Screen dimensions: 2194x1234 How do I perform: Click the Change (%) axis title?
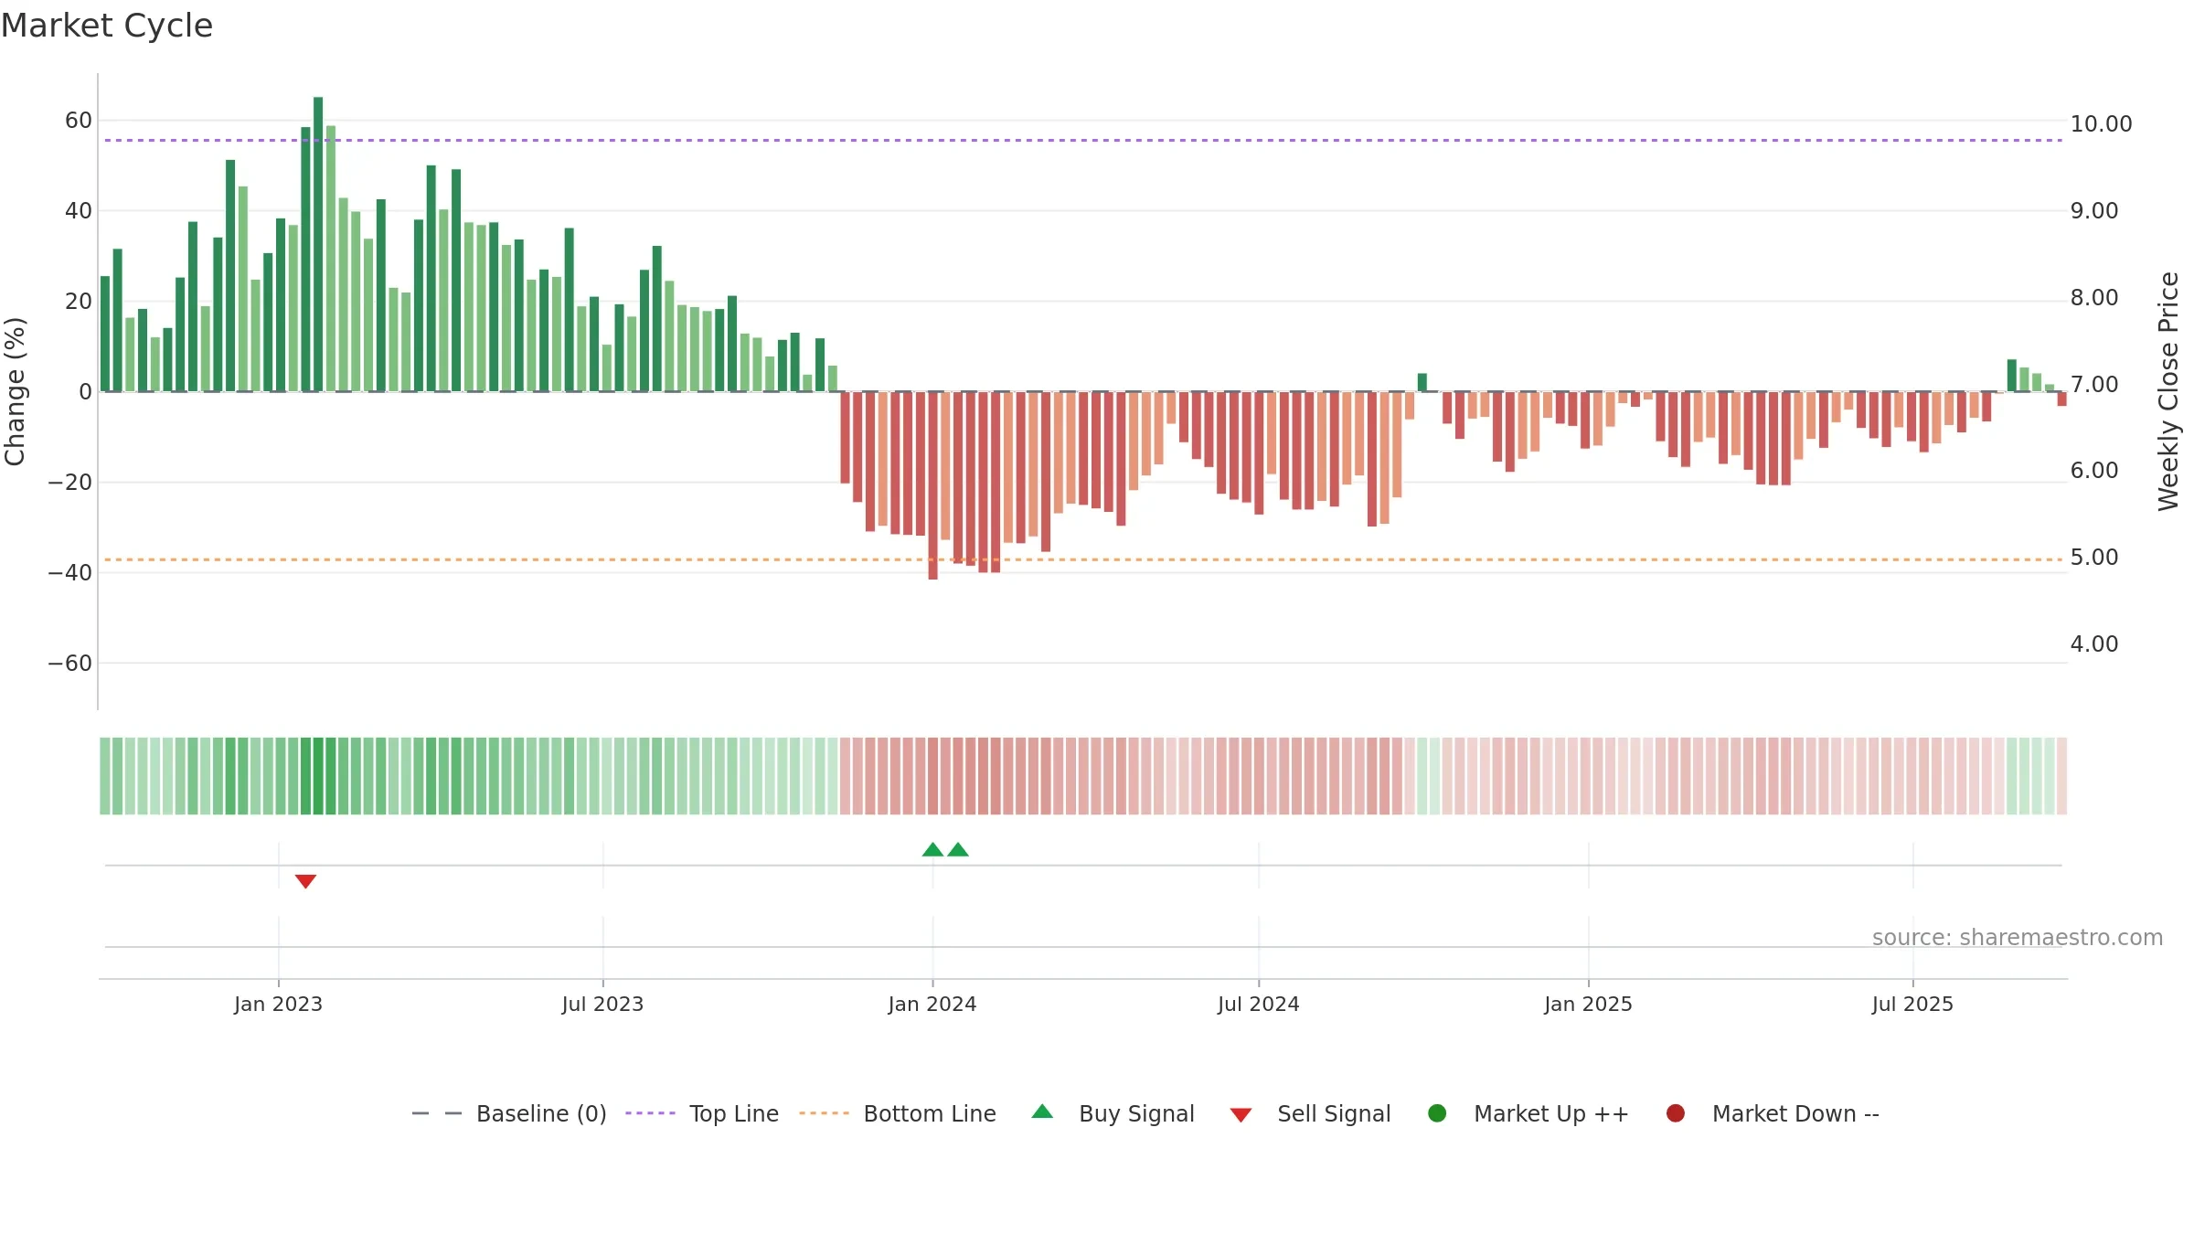click(15, 391)
